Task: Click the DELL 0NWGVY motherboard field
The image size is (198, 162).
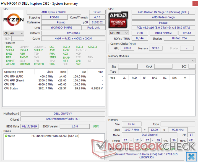Action: (x=63, y=114)
